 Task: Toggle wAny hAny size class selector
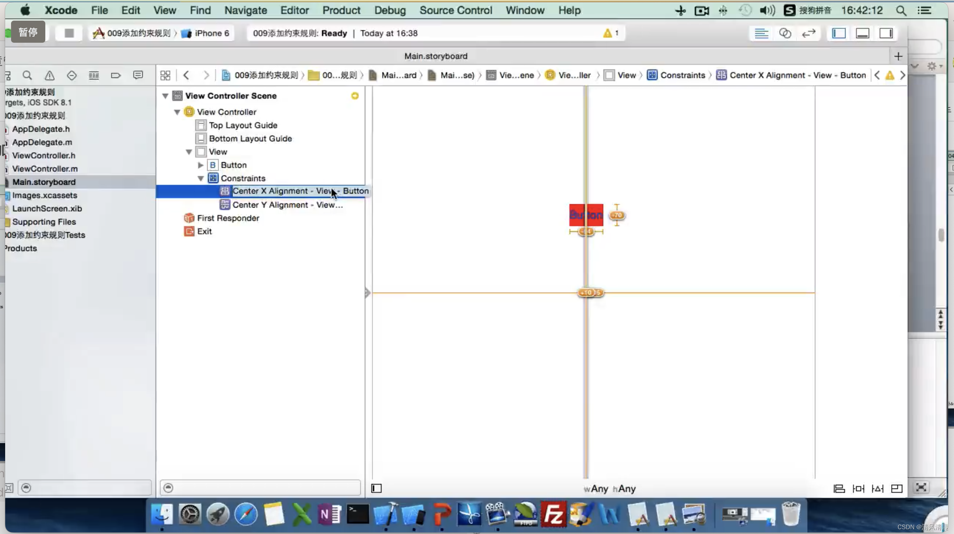608,488
